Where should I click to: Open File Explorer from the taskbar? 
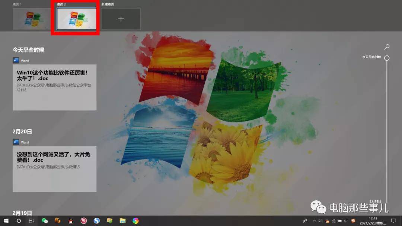[x=122, y=221]
